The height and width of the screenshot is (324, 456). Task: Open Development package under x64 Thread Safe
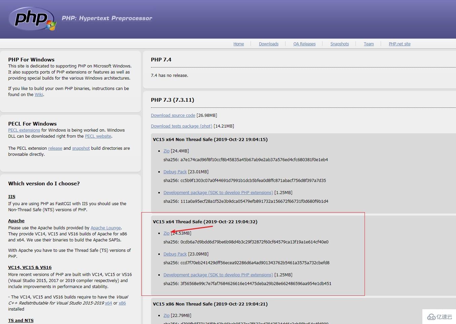point(218,275)
